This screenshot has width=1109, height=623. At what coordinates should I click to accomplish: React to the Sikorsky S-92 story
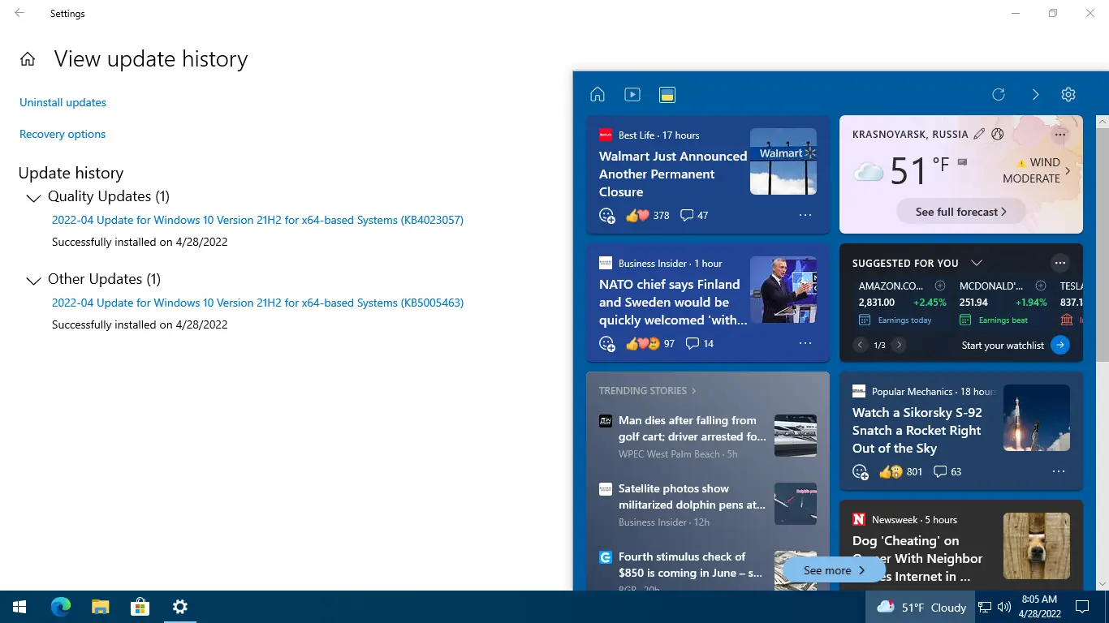pyautogui.click(x=861, y=471)
